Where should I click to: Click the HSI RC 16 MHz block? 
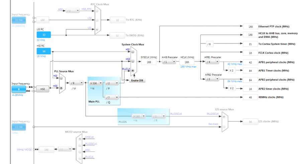pos(43,51)
